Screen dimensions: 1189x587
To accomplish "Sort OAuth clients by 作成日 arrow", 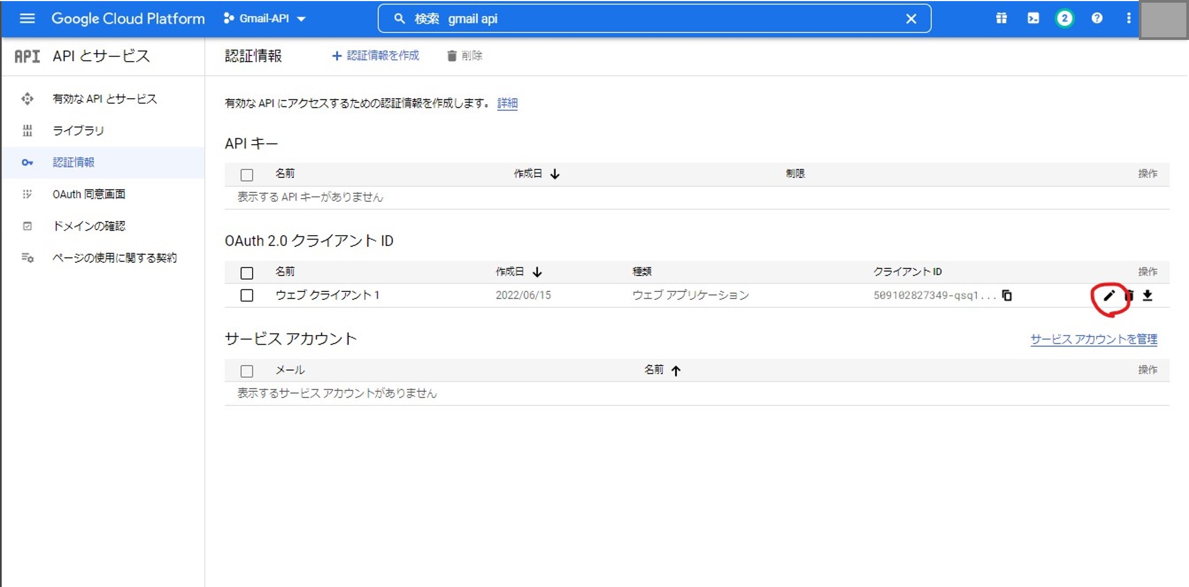I will click(537, 272).
